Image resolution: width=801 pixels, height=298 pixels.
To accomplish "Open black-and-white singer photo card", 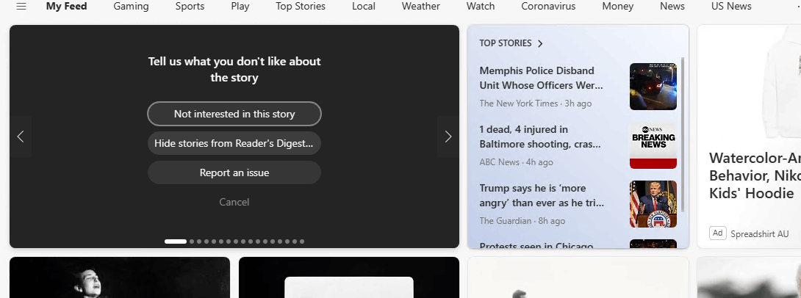I will (120, 277).
